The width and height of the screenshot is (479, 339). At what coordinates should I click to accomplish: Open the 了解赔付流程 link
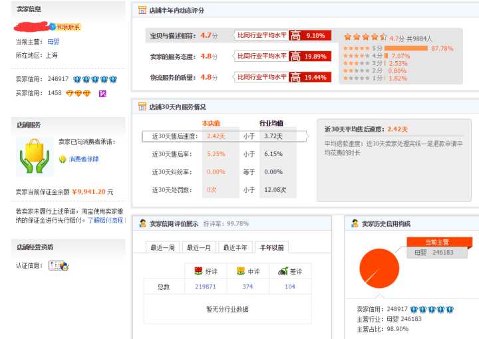pos(106,220)
